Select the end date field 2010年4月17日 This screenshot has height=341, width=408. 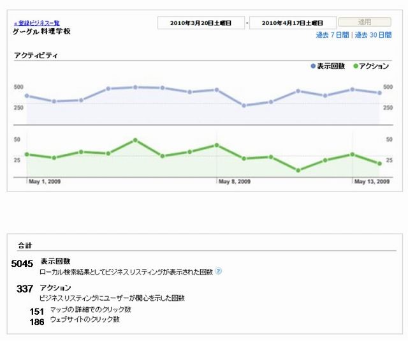pyautogui.click(x=292, y=23)
